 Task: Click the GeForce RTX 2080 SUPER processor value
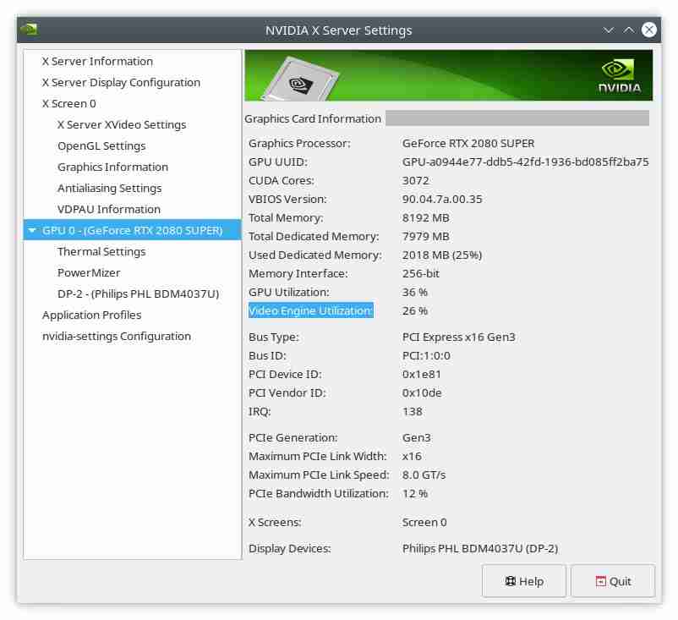pos(468,144)
